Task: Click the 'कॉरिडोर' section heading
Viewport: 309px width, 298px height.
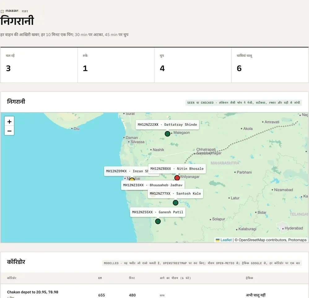Action: point(16,262)
